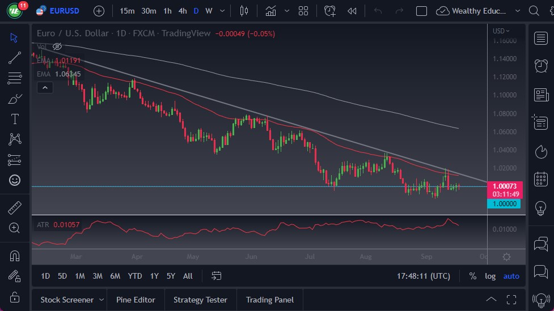
Task: Open the emoji icons tool
Action: pos(15,180)
